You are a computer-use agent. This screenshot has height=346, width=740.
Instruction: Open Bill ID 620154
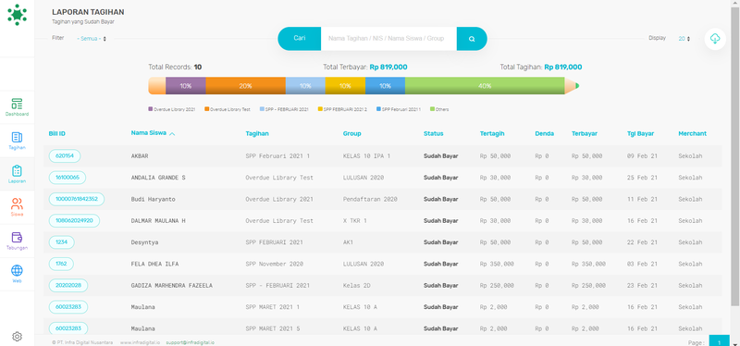tap(65, 155)
